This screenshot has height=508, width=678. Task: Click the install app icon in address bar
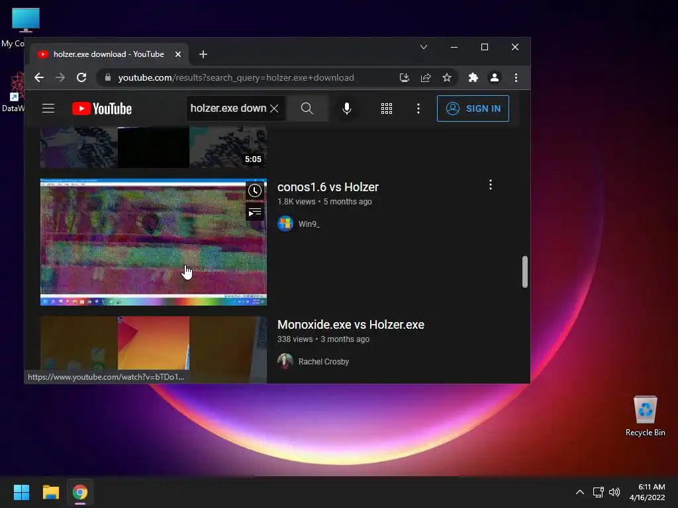(405, 78)
